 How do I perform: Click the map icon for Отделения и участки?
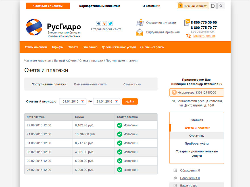coord(140,23)
